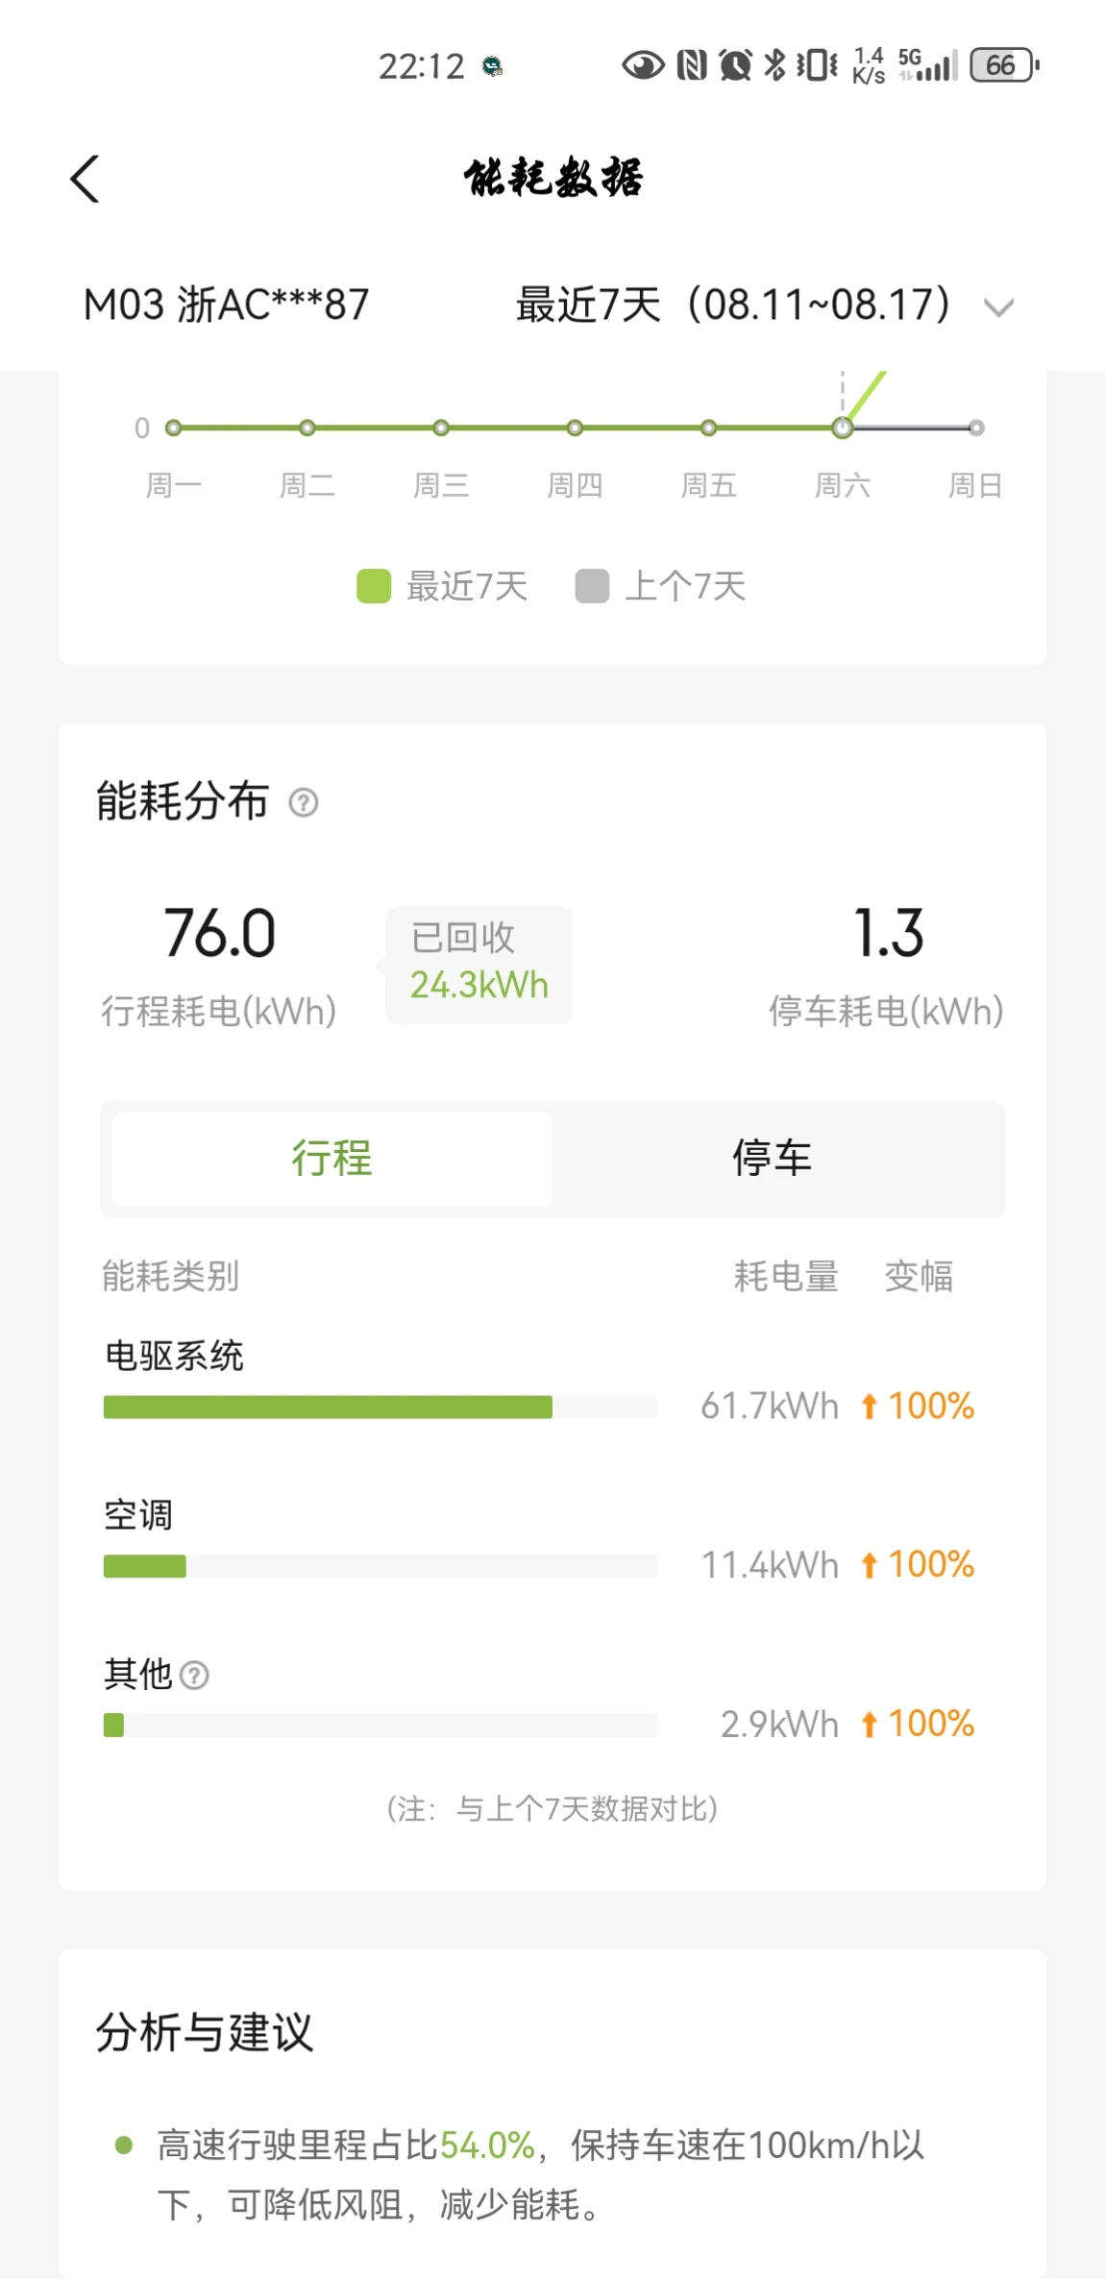Image resolution: width=1105 pixels, height=2279 pixels.
Task: Tap the Bluetooth status icon
Action: tap(774, 65)
